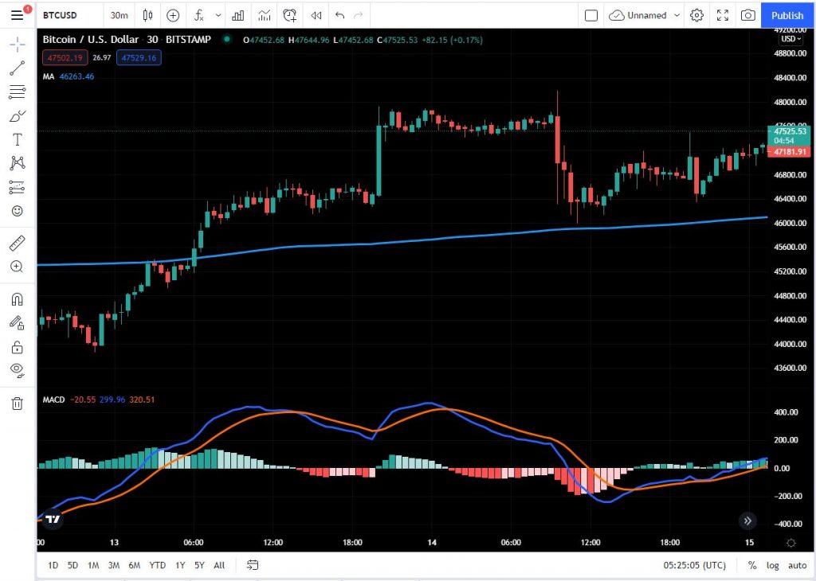This screenshot has width=816, height=581.
Task: Select the 3M time range
Action: point(114,565)
